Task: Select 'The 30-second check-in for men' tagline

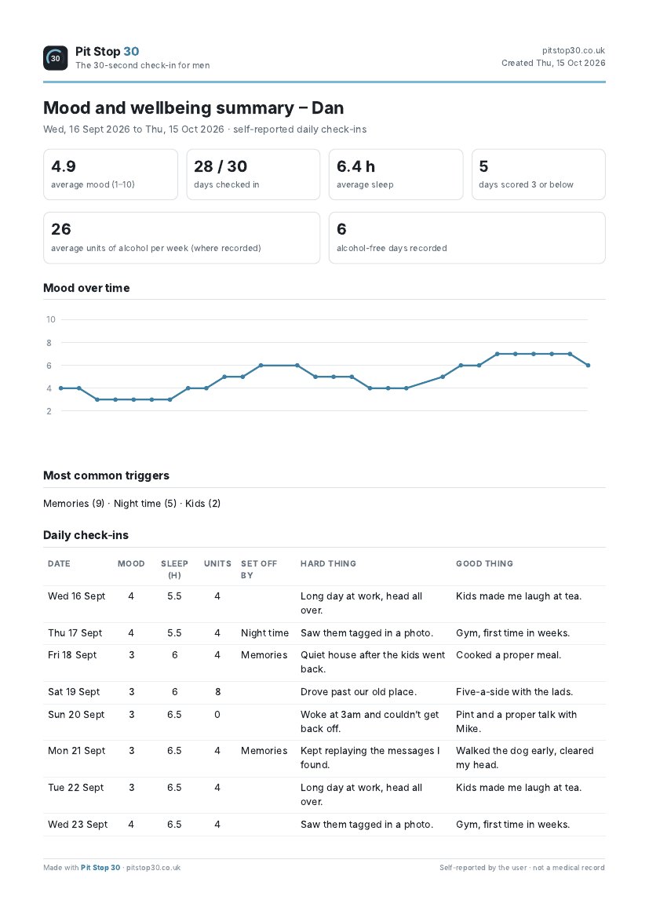Action: (142, 66)
